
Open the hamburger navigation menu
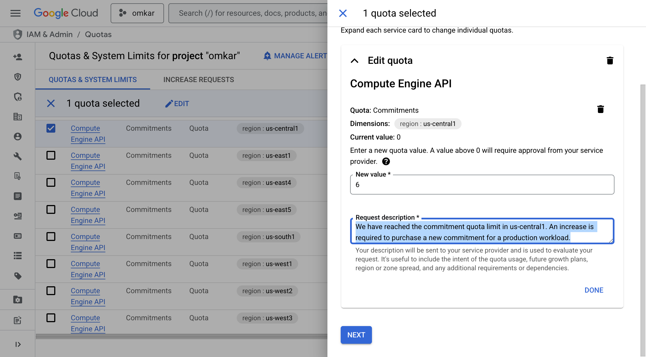pyautogui.click(x=15, y=13)
